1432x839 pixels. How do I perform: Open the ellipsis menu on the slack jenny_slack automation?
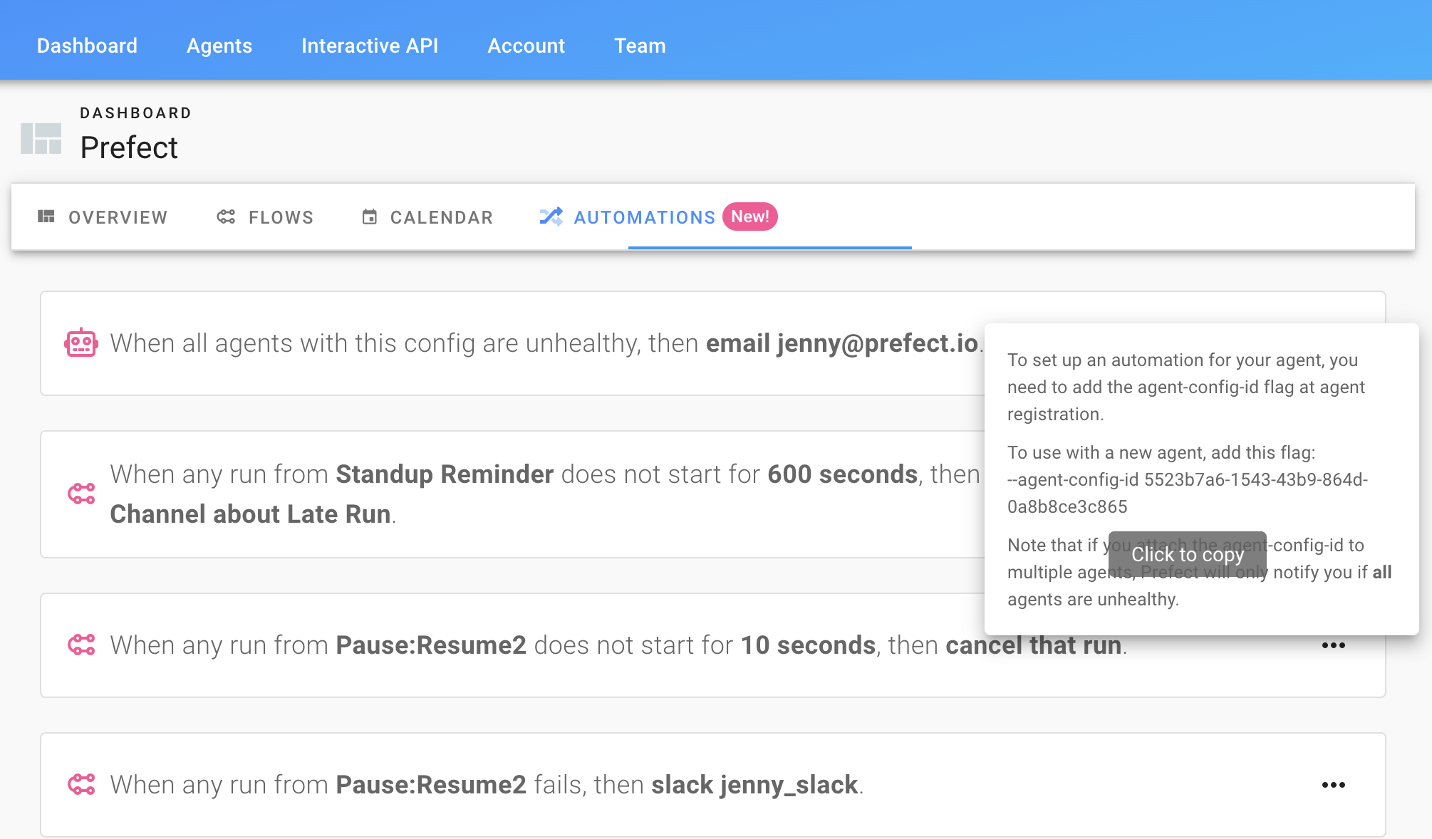[1333, 784]
